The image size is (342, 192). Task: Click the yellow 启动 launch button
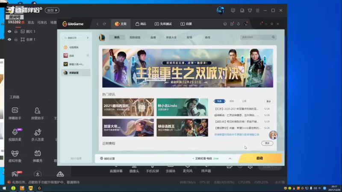[260, 158]
